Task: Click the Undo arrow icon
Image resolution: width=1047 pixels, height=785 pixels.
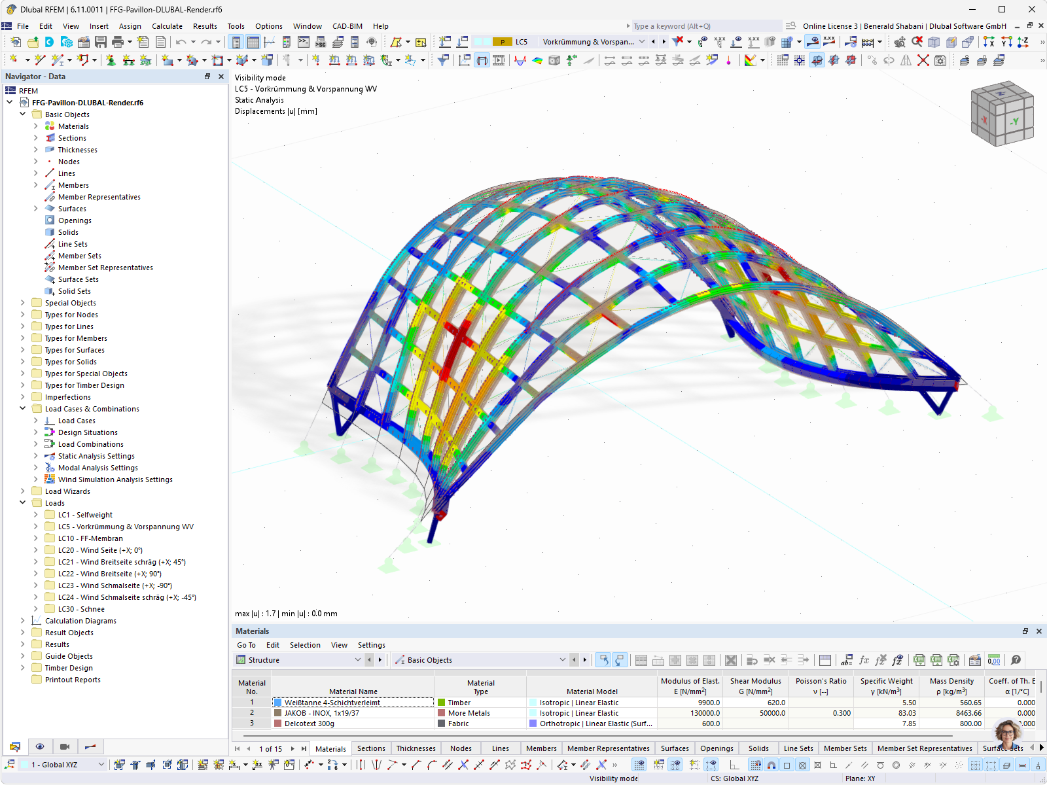Action: point(181,42)
